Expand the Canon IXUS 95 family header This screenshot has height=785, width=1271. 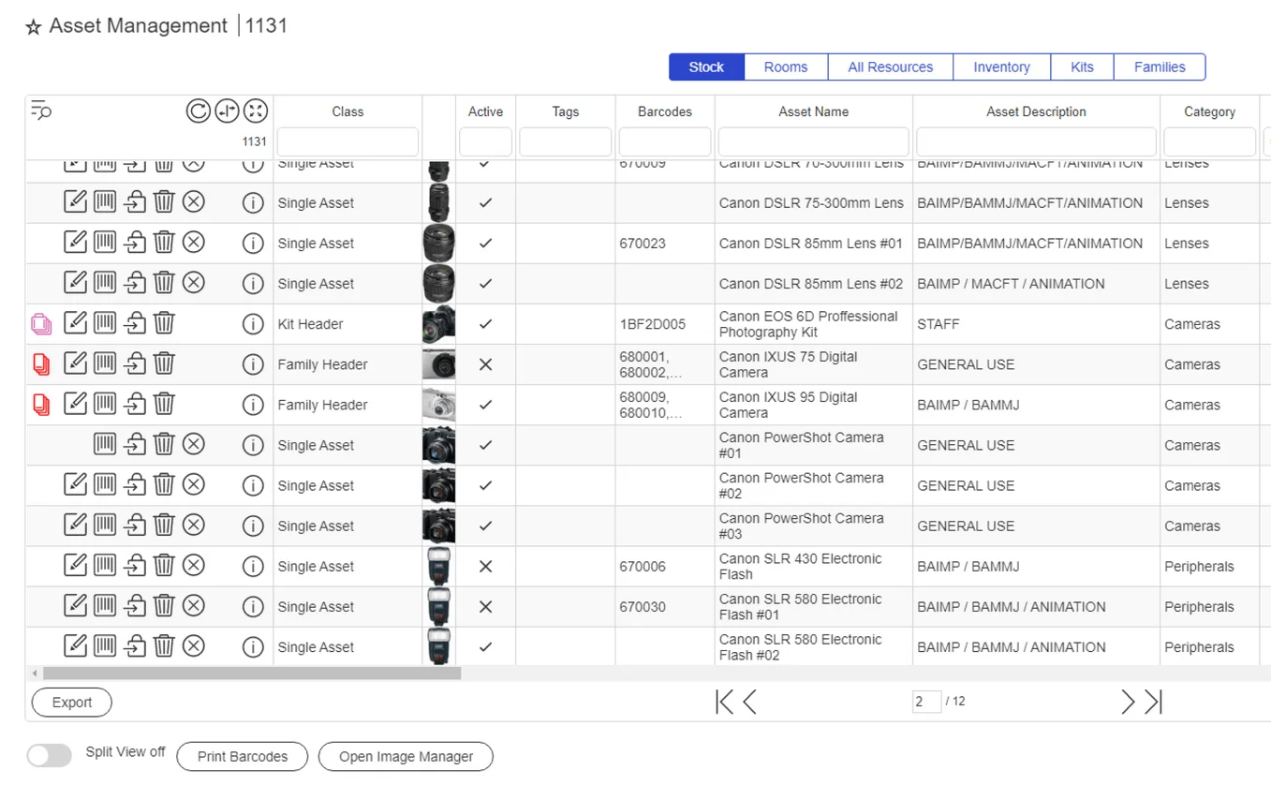[41, 405]
